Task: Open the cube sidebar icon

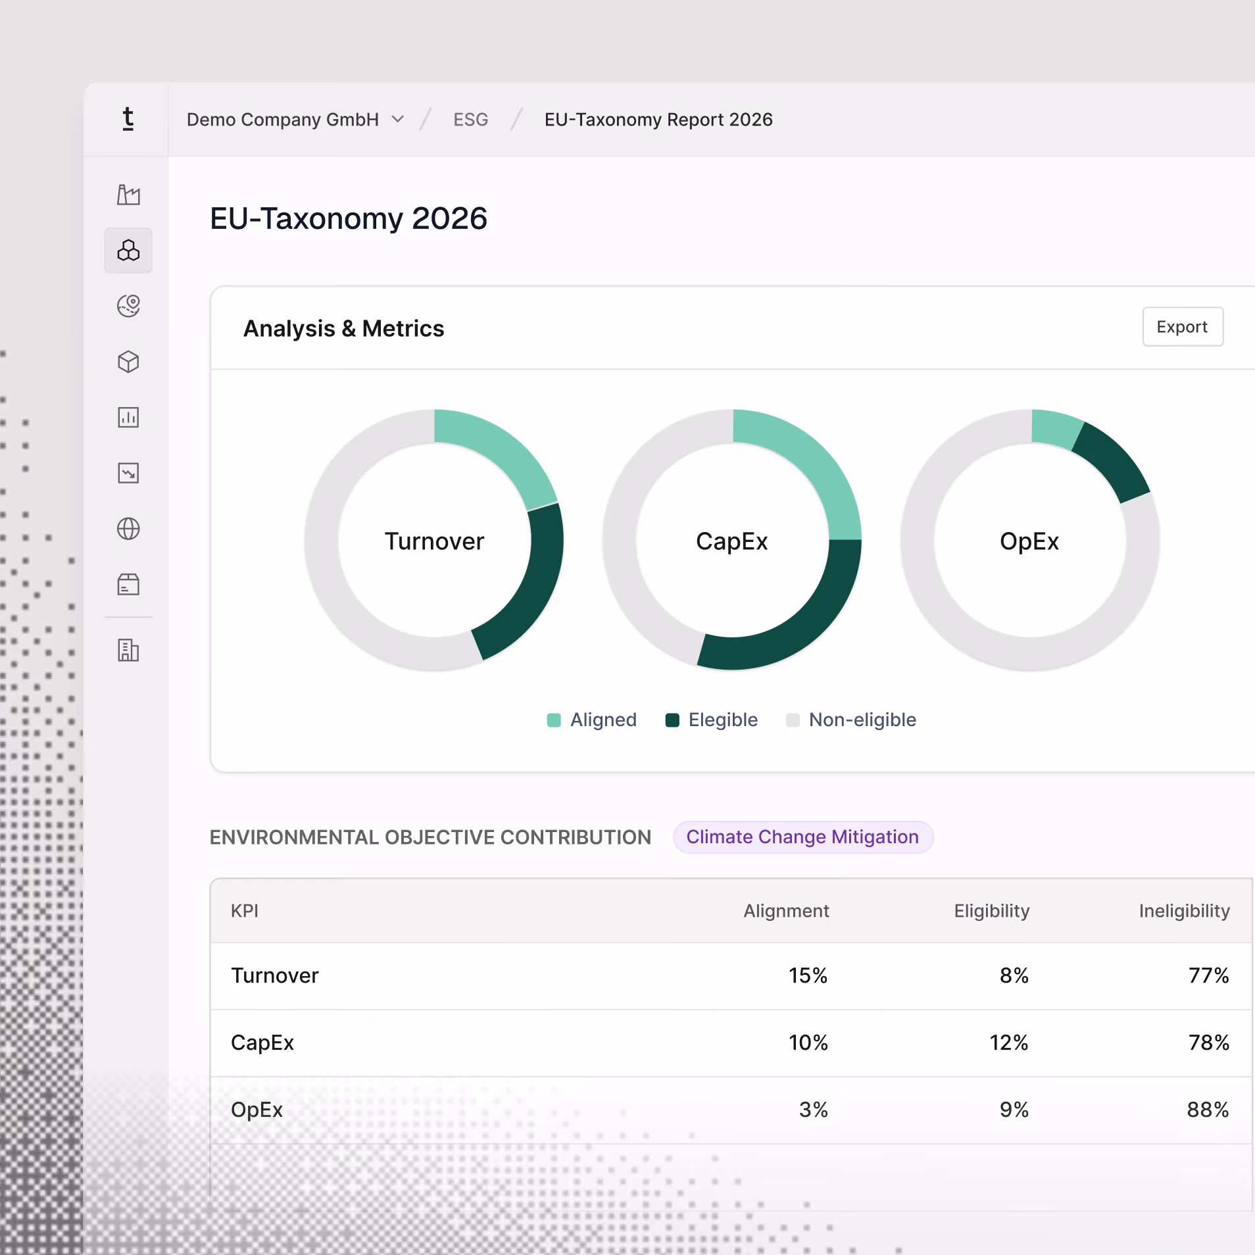Action: click(128, 362)
